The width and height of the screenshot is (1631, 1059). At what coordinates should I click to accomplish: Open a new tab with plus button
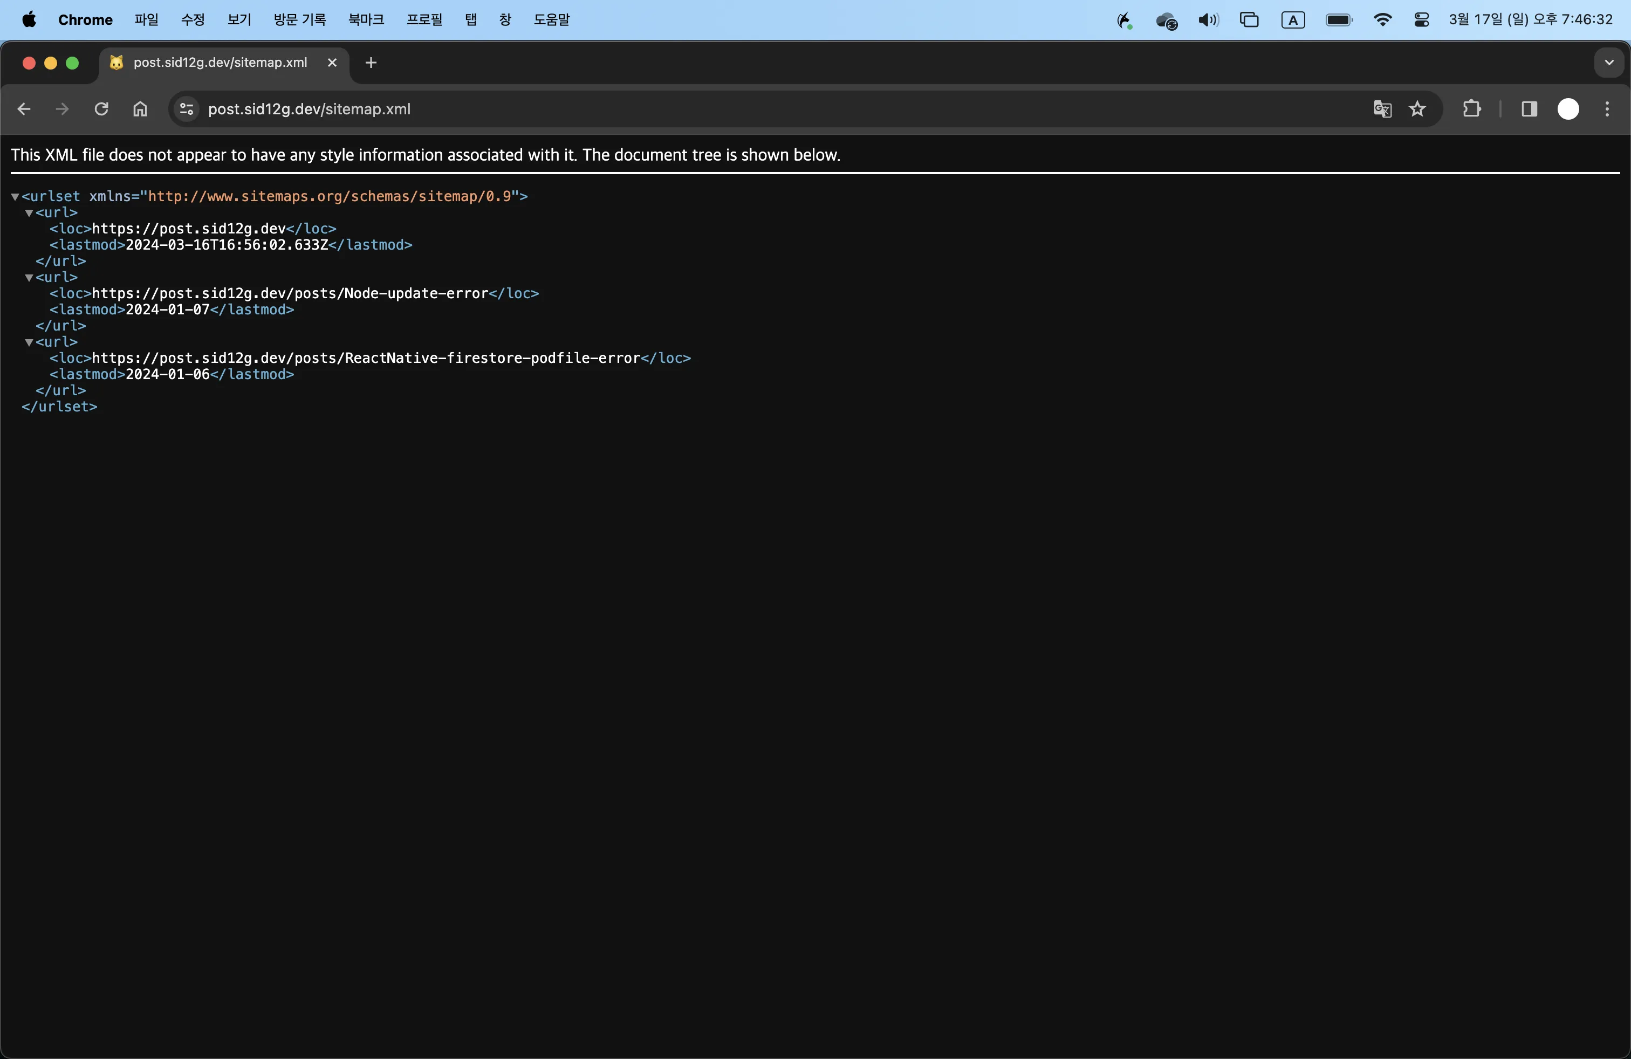click(x=371, y=63)
